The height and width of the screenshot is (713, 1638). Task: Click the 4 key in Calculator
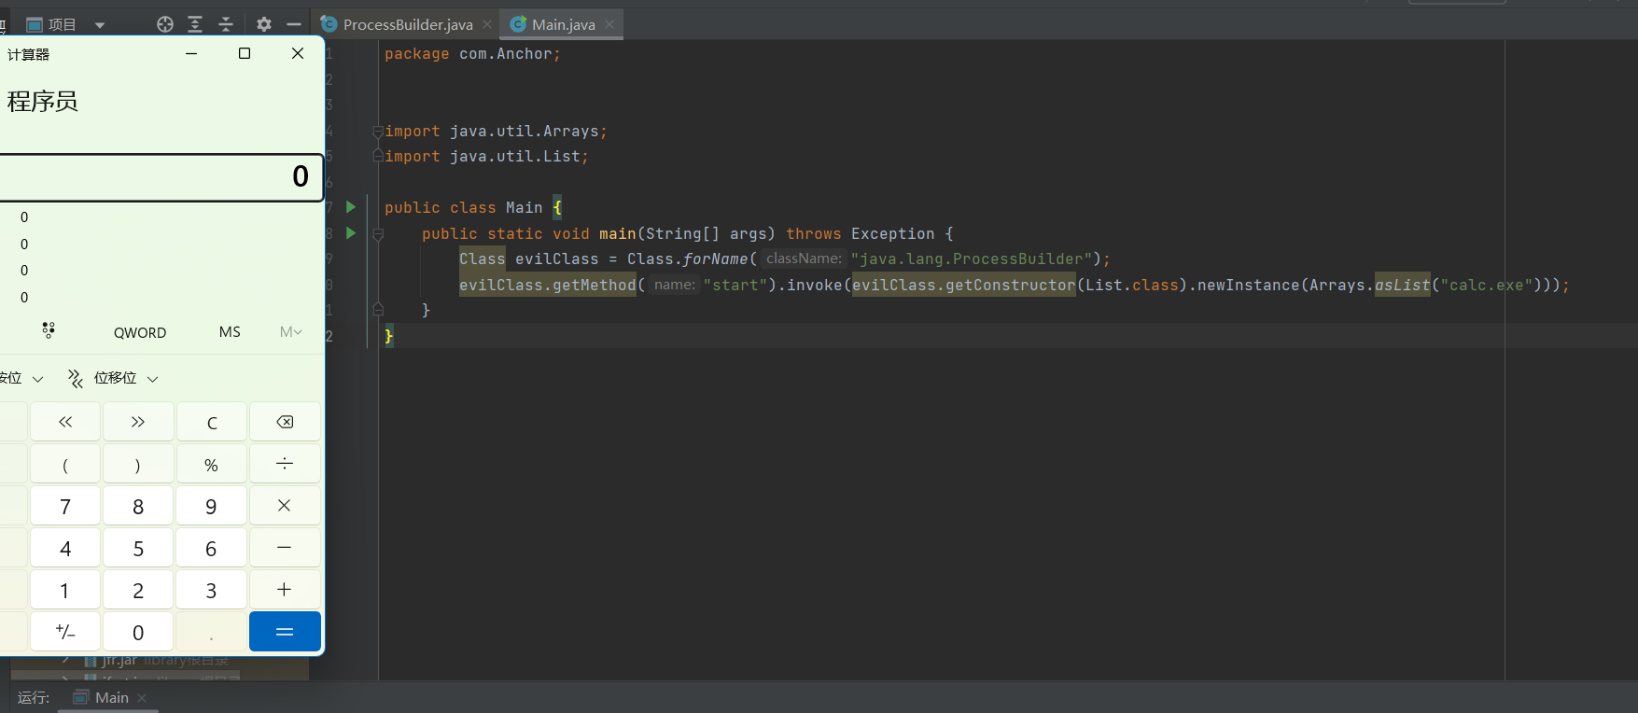(x=65, y=548)
